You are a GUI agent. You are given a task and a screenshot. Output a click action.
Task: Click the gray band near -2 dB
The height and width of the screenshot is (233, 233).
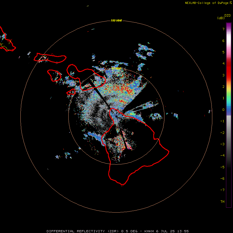point(229,133)
